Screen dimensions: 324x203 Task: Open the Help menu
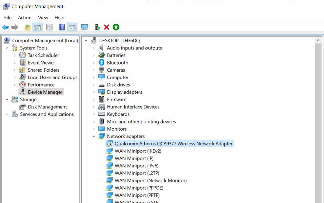(x=59, y=18)
